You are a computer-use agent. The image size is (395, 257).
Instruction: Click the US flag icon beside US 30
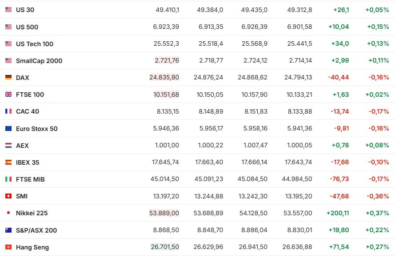(8, 10)
